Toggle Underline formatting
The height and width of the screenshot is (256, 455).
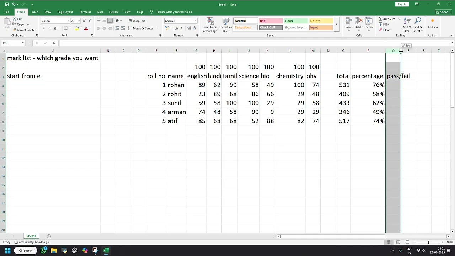pos(55,28)
